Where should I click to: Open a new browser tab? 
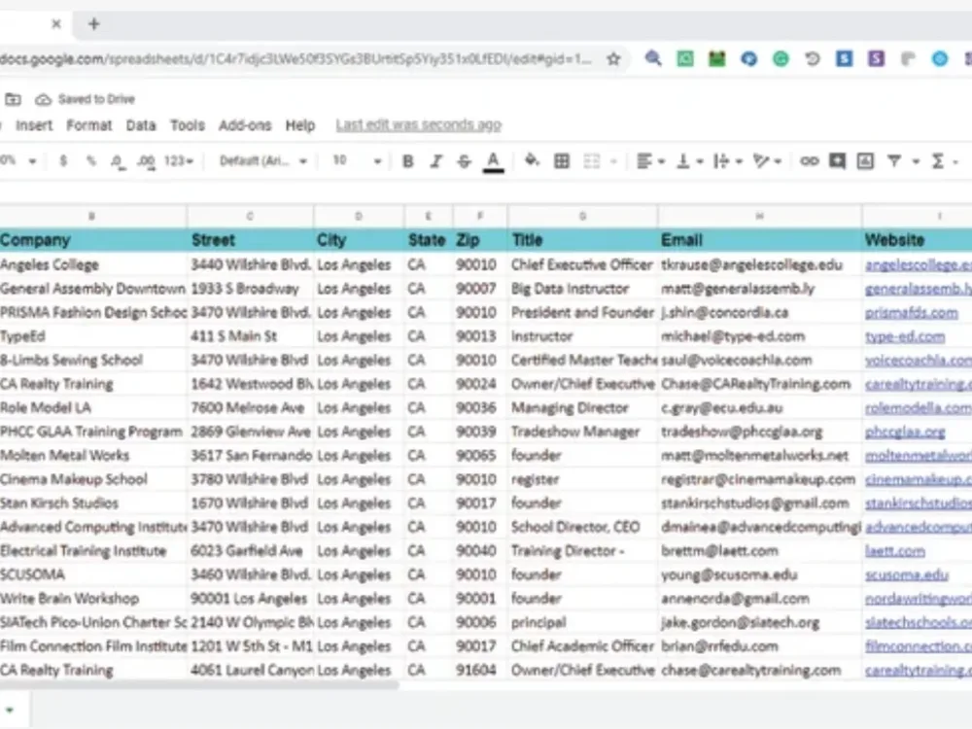pos(93,24)
